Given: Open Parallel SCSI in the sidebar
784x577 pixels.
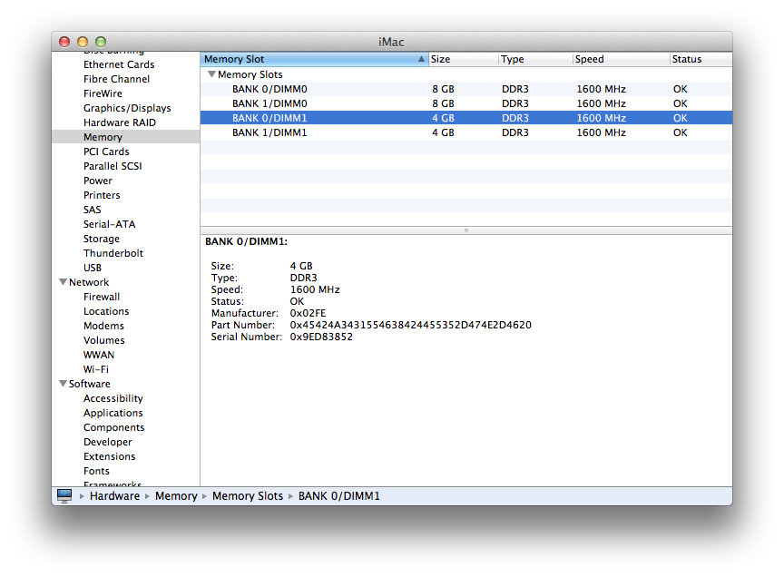Looking at the screenshot, I should [x=113, y=166].
